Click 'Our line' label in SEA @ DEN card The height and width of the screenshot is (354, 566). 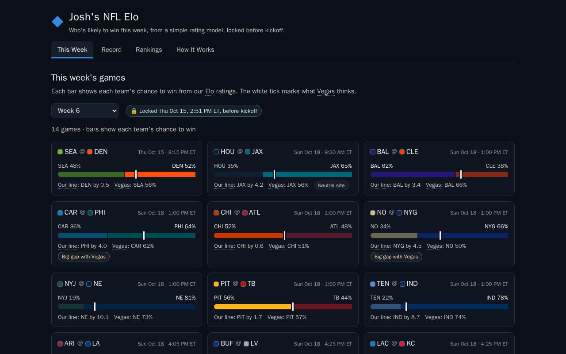coord(68,185)
